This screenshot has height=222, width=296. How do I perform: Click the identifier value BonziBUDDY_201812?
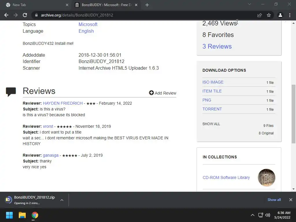pos(101,61)
